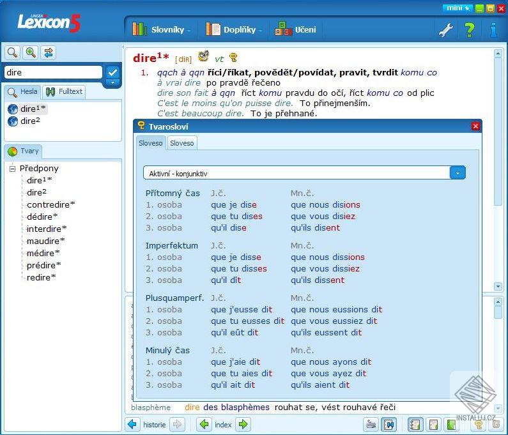Viewport: 508px width, 435px height.
Task: Toggle the structured notebook view icon
Action: click(415, 424)
